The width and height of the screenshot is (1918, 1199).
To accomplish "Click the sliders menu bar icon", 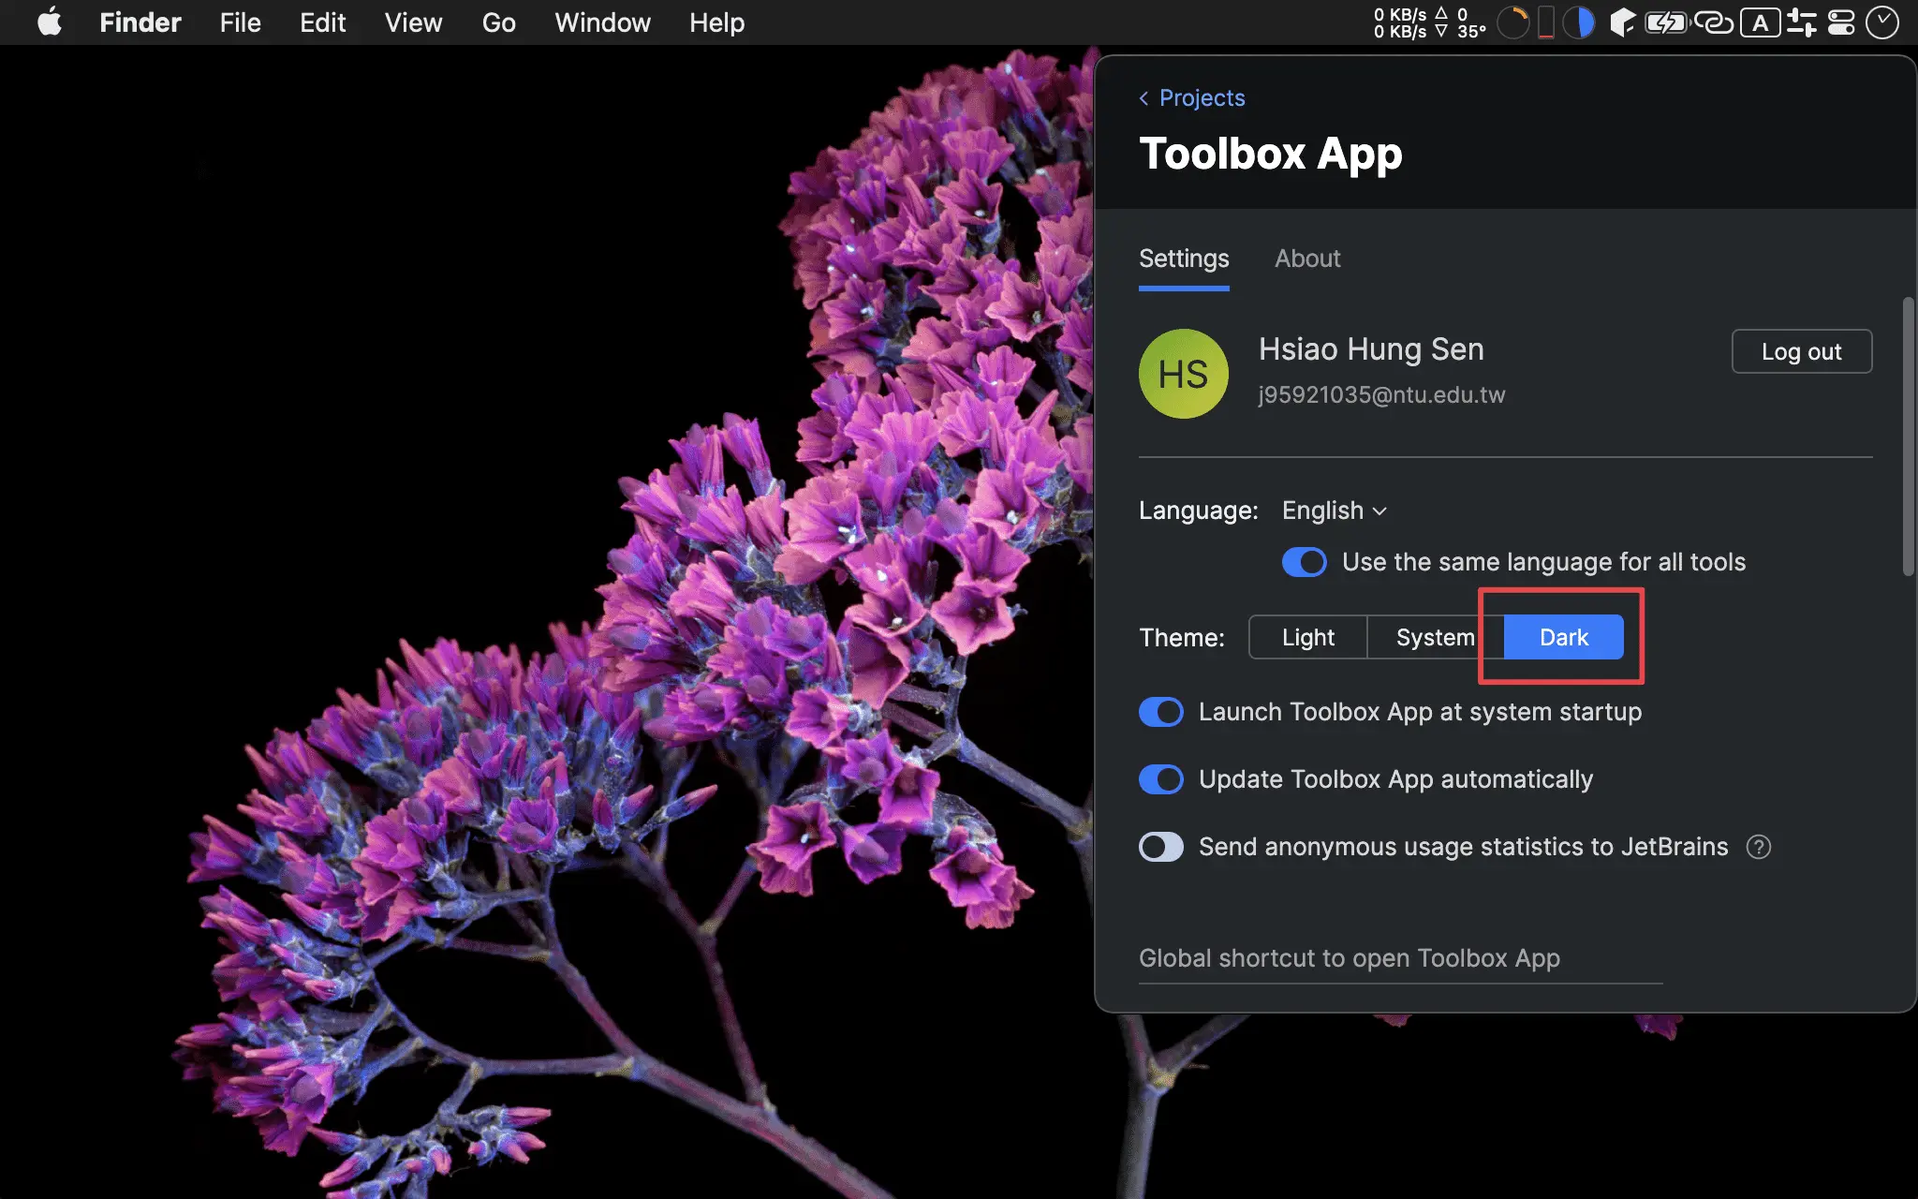I will coord(1801,22).
